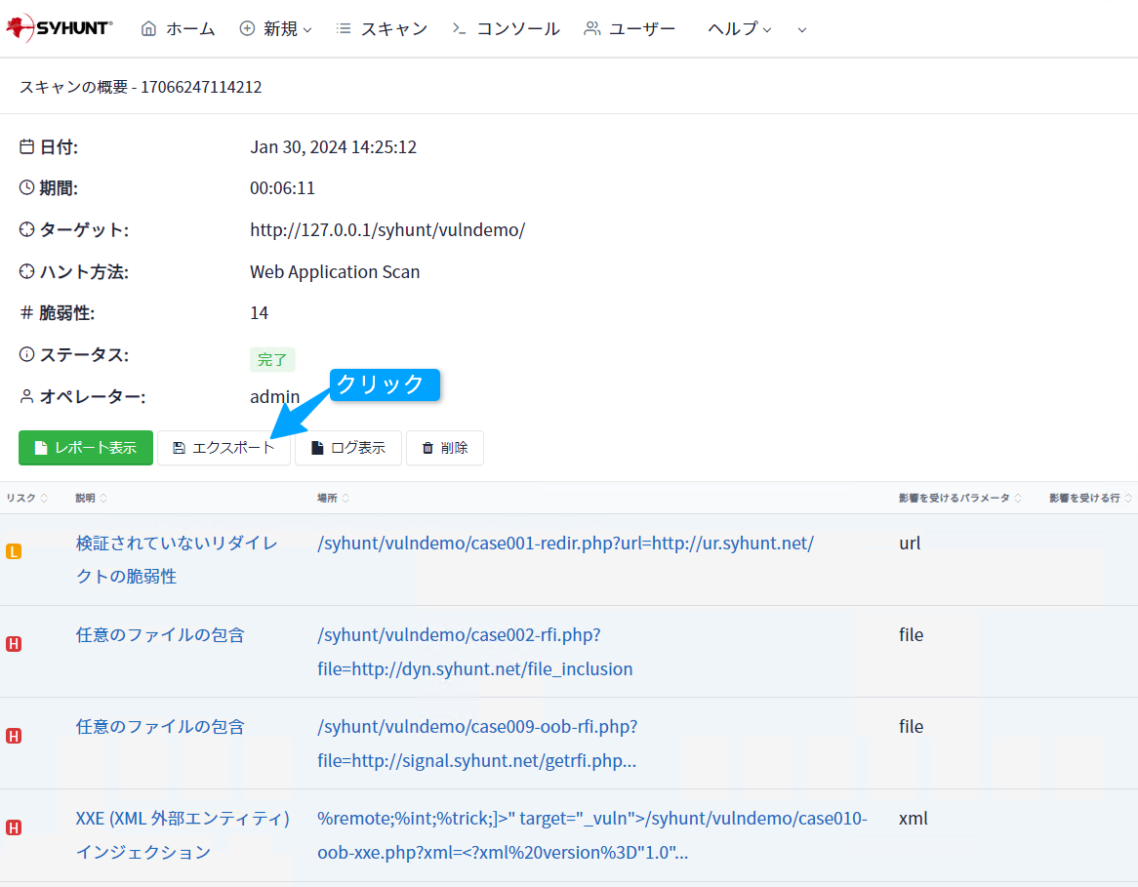The height and width of the screenshot is (887, 1138).
Task: Click the save disk icon in エクスポート
Action: click(179, 448)
